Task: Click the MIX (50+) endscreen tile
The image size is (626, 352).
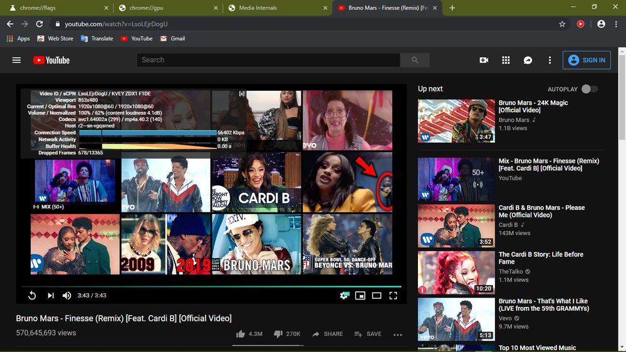Action: 75,182
